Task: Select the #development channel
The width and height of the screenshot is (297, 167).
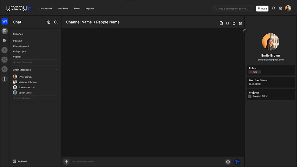Action: [x=21, y=46]
